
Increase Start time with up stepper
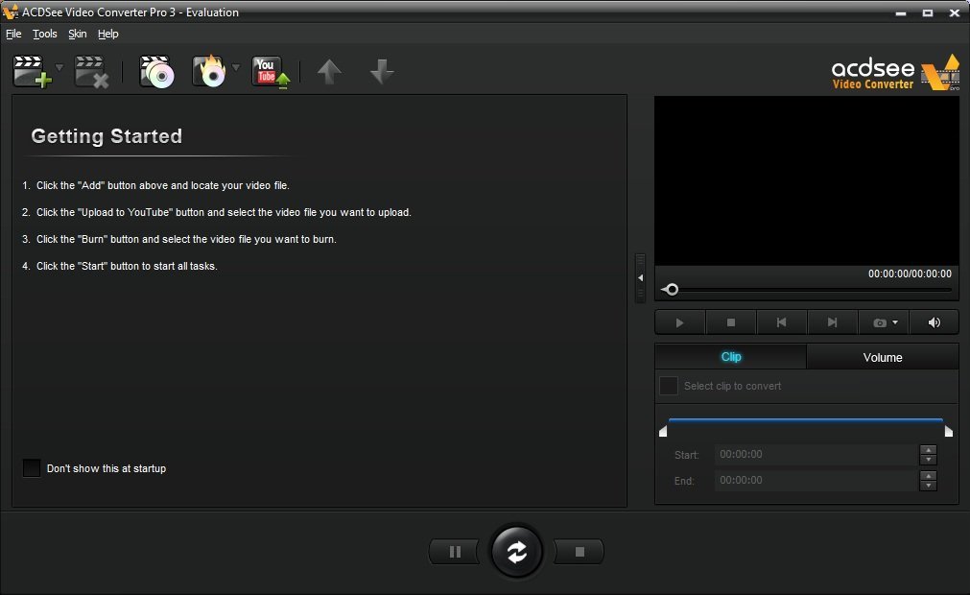928,450
